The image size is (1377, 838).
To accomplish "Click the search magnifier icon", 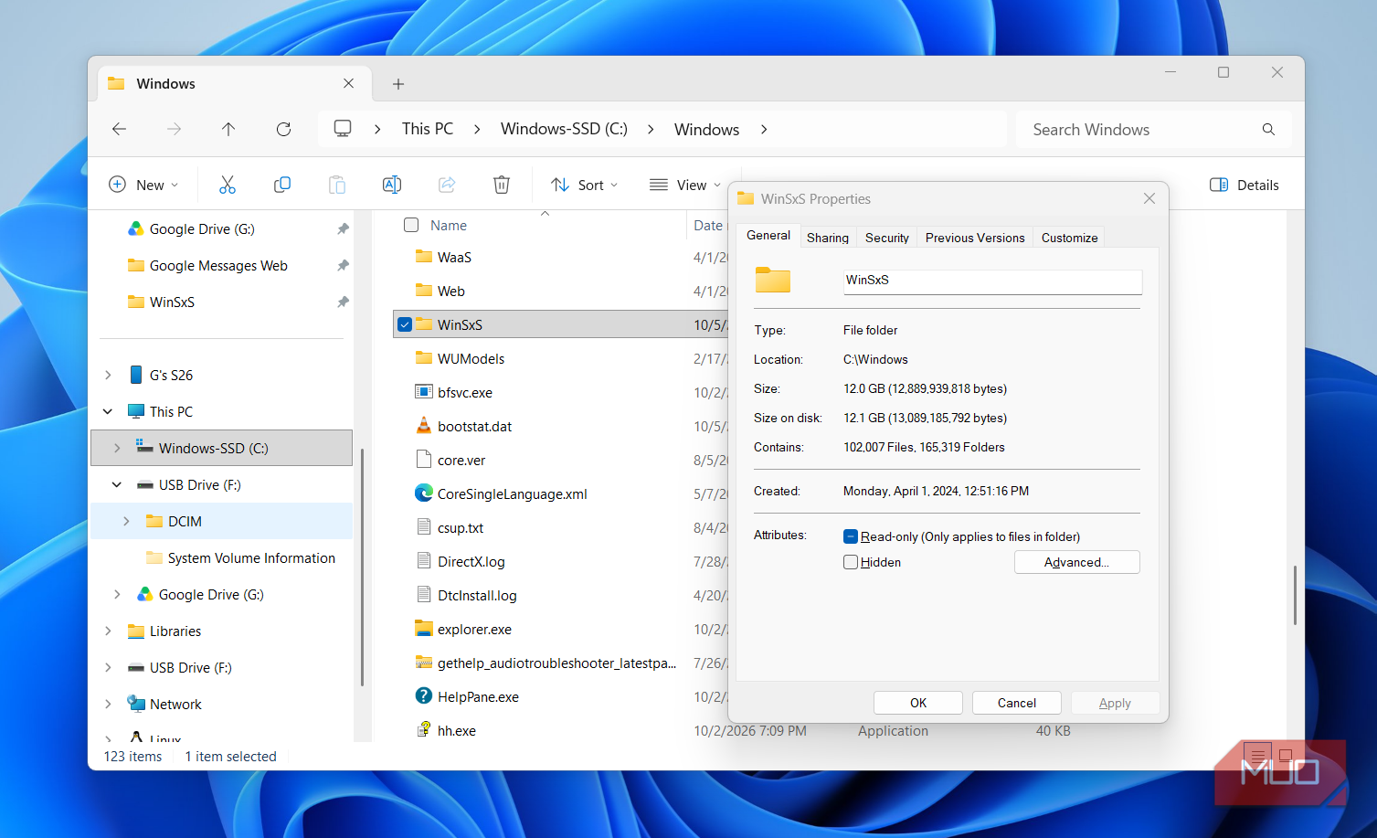I will click(x=1268, y=129).
